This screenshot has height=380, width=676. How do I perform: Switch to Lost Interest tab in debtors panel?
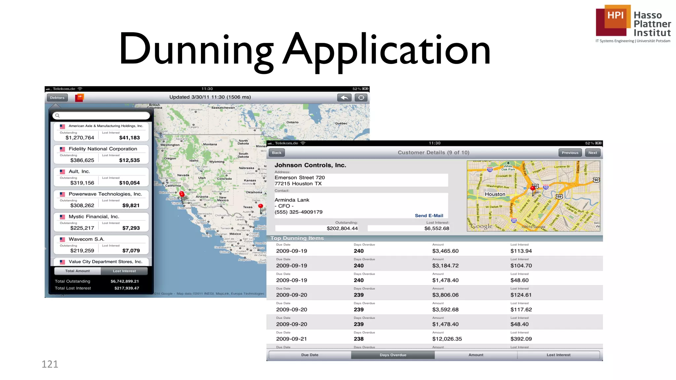tap(124, 271)
